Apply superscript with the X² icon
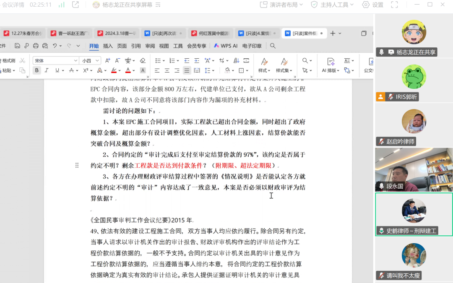453x283 pixels. point(86,69)
